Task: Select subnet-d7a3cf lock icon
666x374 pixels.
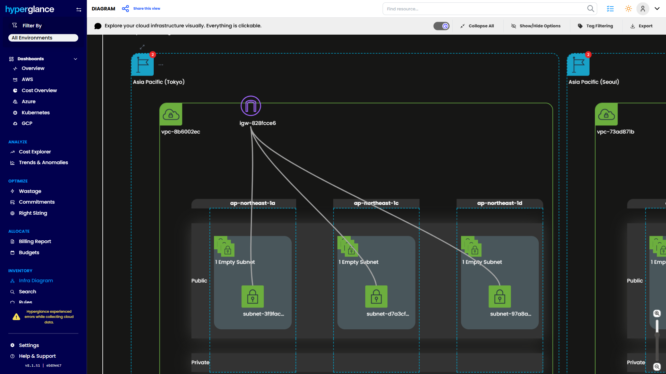Action: coord(376,296)
